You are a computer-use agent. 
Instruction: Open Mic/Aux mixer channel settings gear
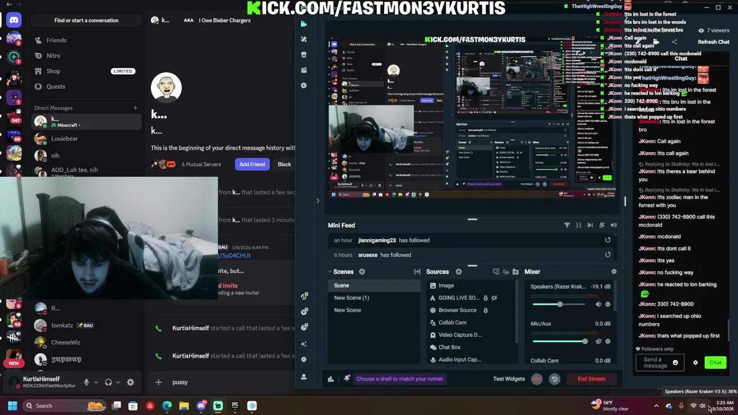608,341
